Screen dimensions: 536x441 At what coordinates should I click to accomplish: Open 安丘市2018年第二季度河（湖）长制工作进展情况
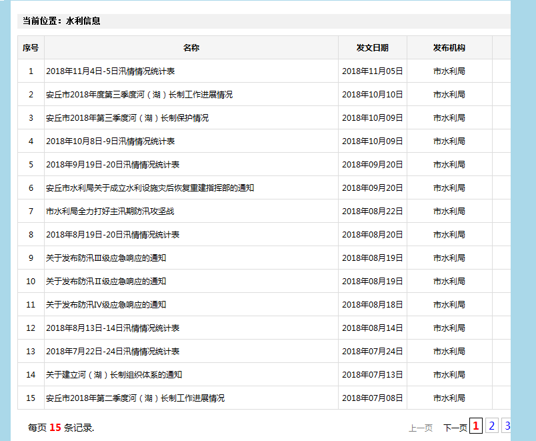135,398
